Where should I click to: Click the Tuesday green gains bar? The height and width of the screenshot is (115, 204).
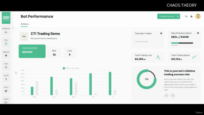point(52,86)
